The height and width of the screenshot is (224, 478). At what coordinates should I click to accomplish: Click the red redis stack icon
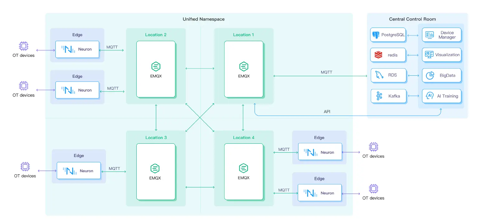coord(378,55)
